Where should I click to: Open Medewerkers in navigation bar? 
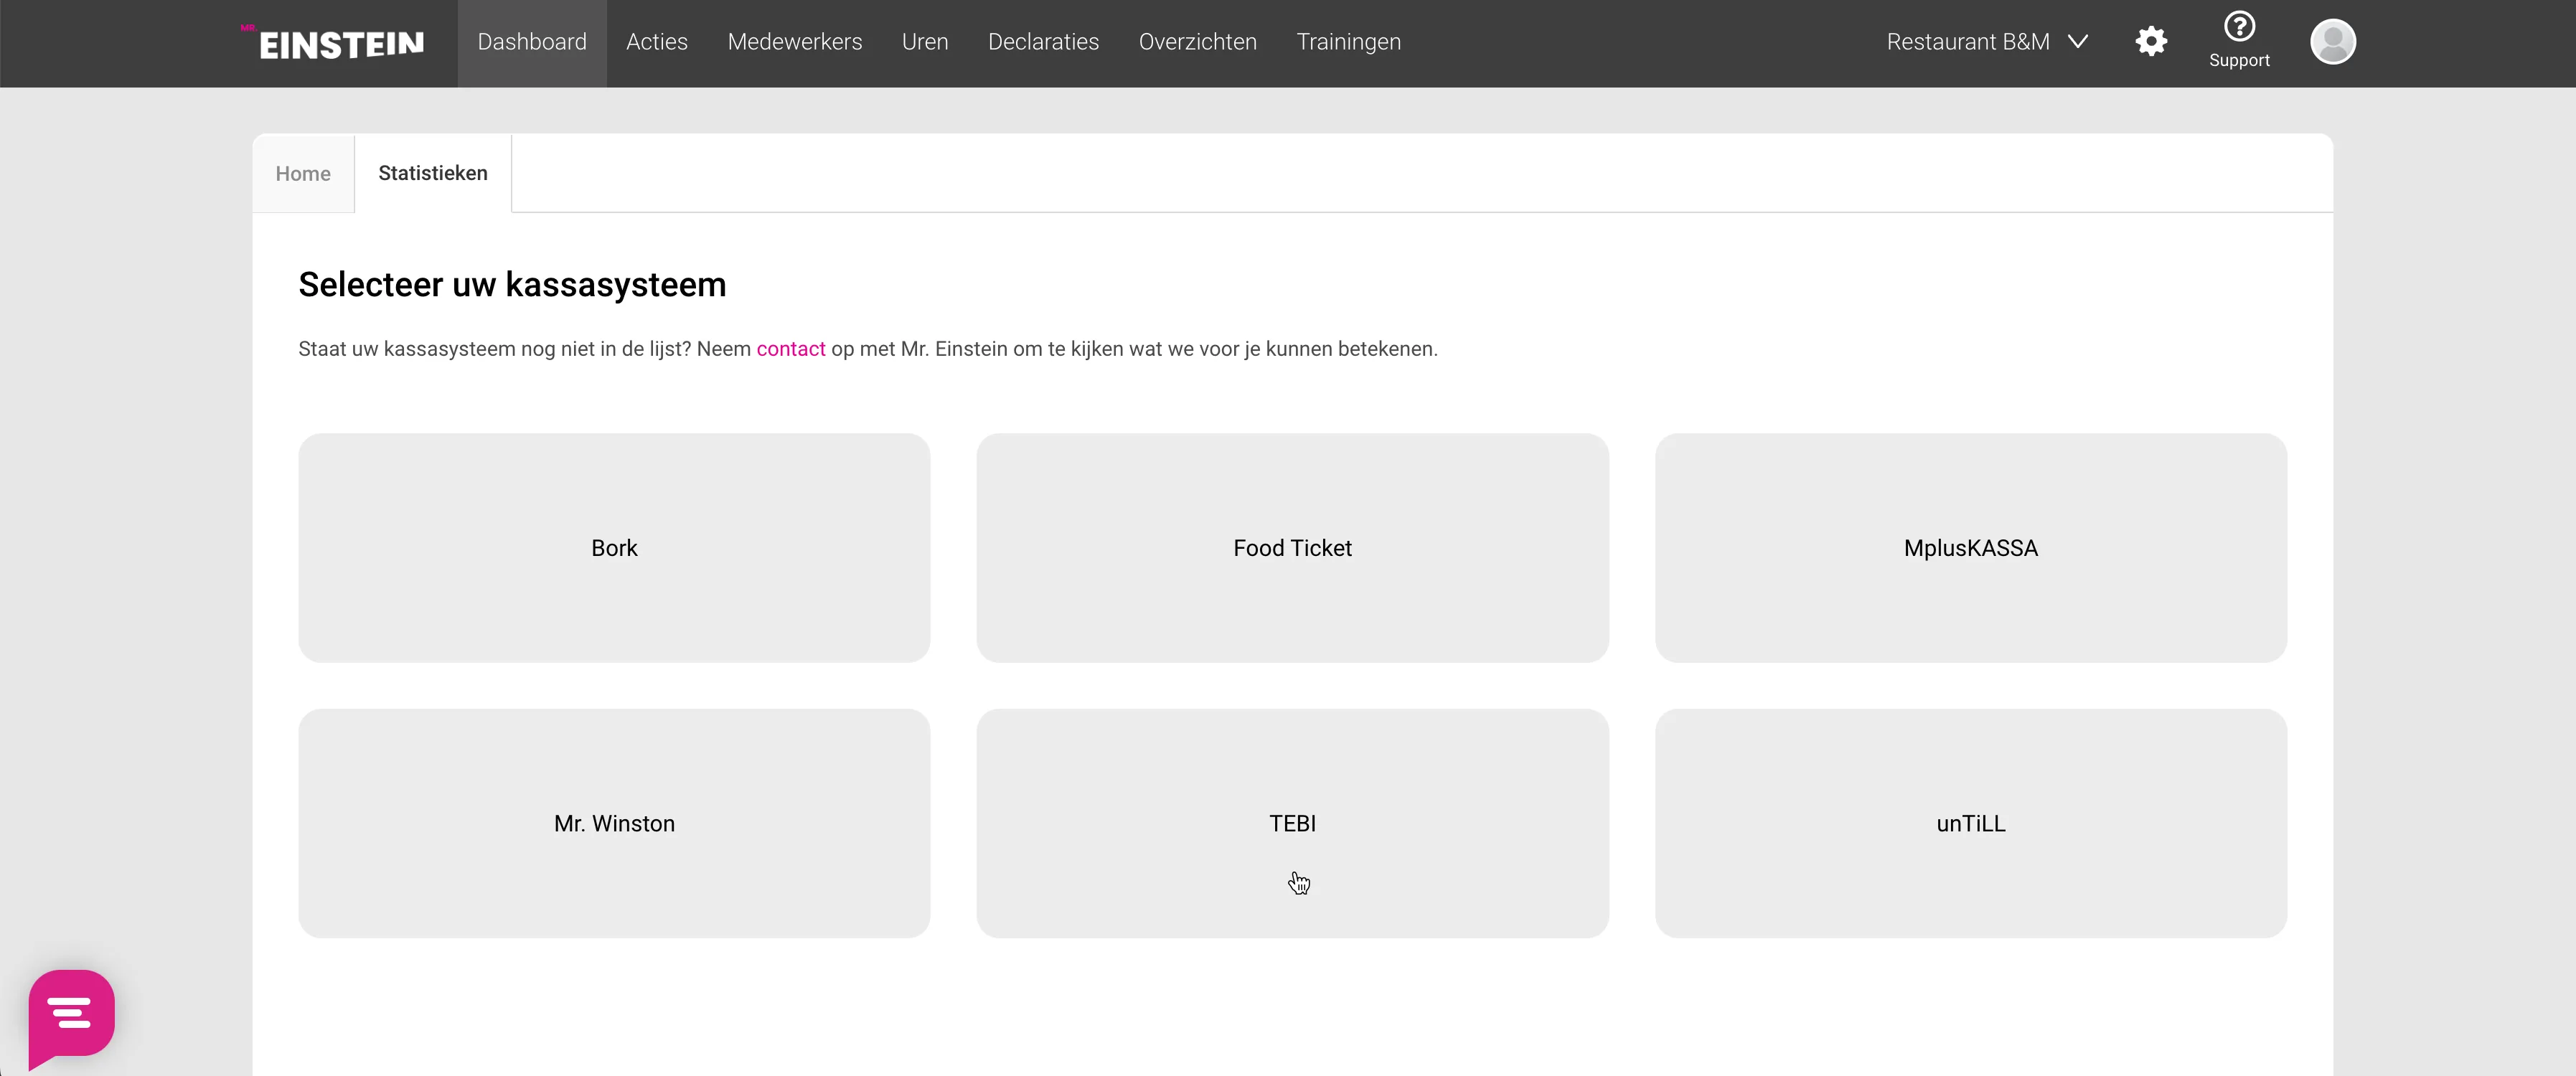[x=794, y=42]
